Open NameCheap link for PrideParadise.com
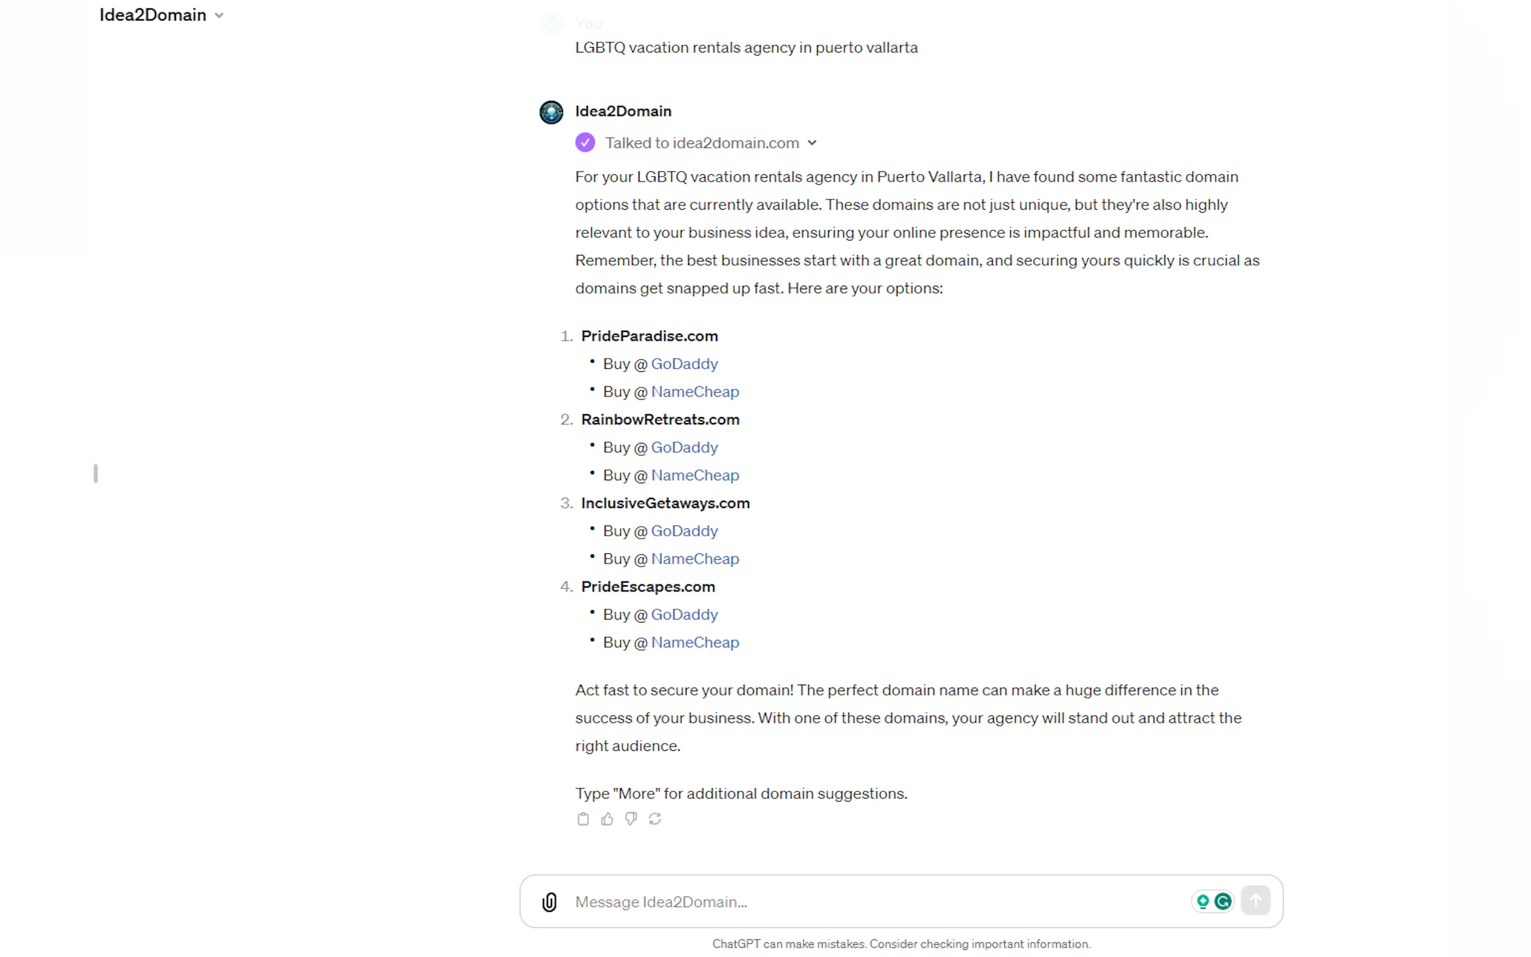This screenshot has width=1531, height=957. click(694, 392)
